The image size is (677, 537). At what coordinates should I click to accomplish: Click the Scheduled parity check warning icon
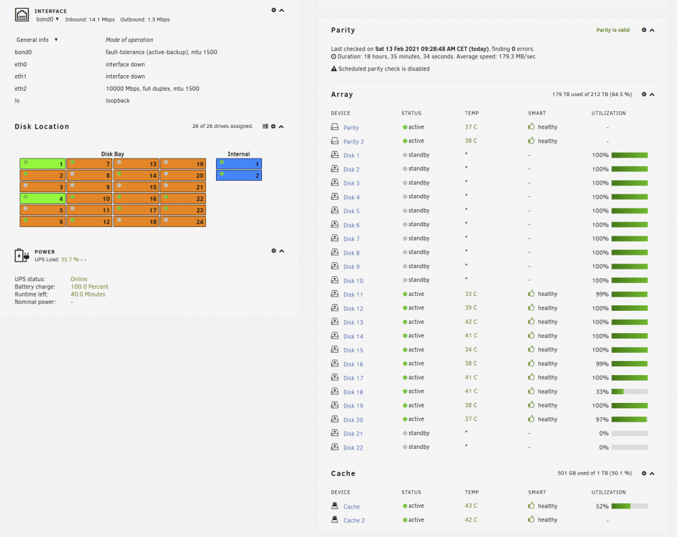click(334, 68)
